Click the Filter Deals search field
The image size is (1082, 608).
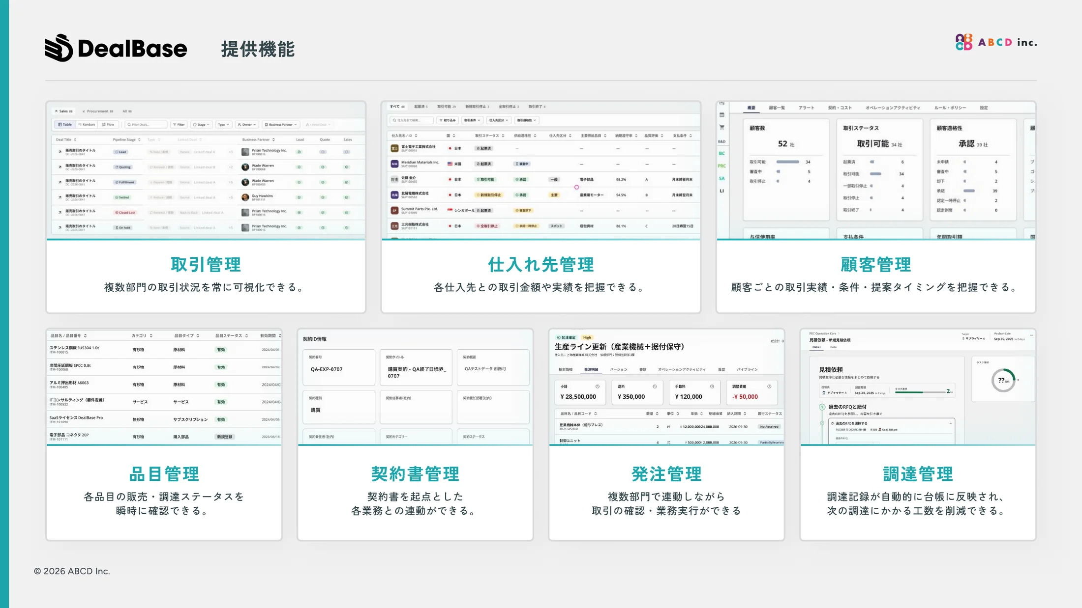(146, 125)
